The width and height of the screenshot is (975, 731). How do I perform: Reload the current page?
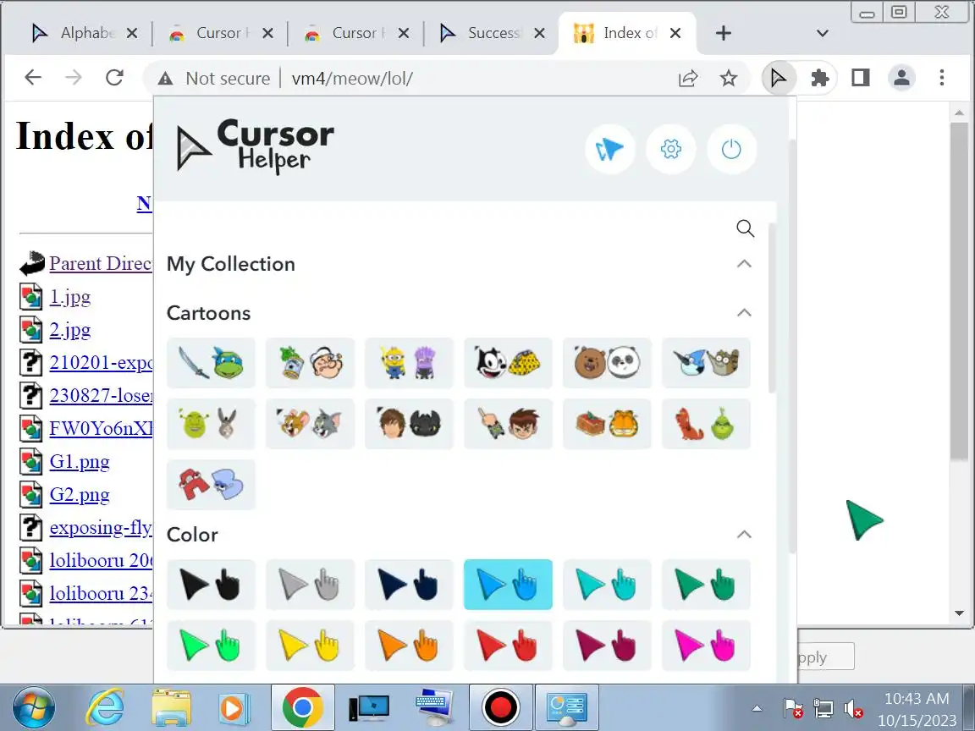coord(114,78)
